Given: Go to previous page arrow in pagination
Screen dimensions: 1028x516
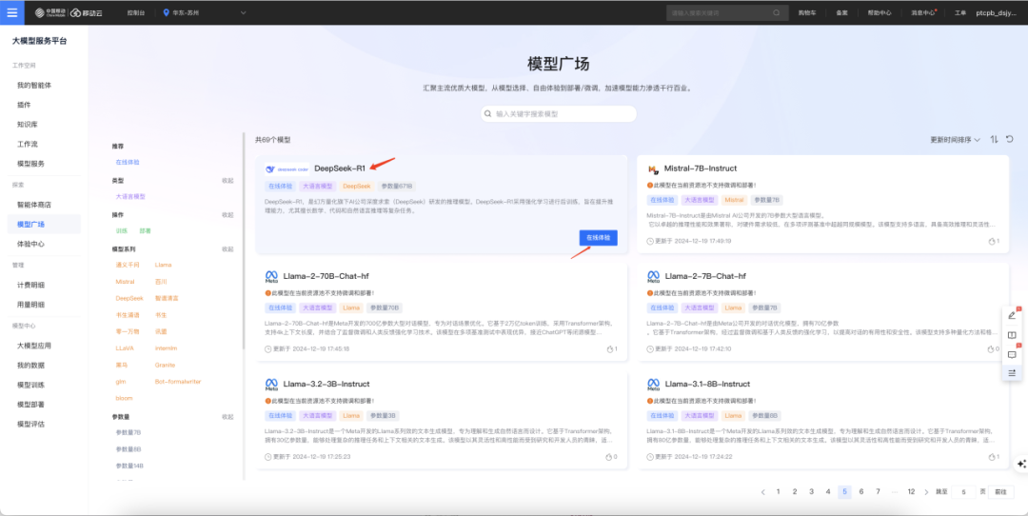Looking at the screenshot, I should tap(762, 492).
